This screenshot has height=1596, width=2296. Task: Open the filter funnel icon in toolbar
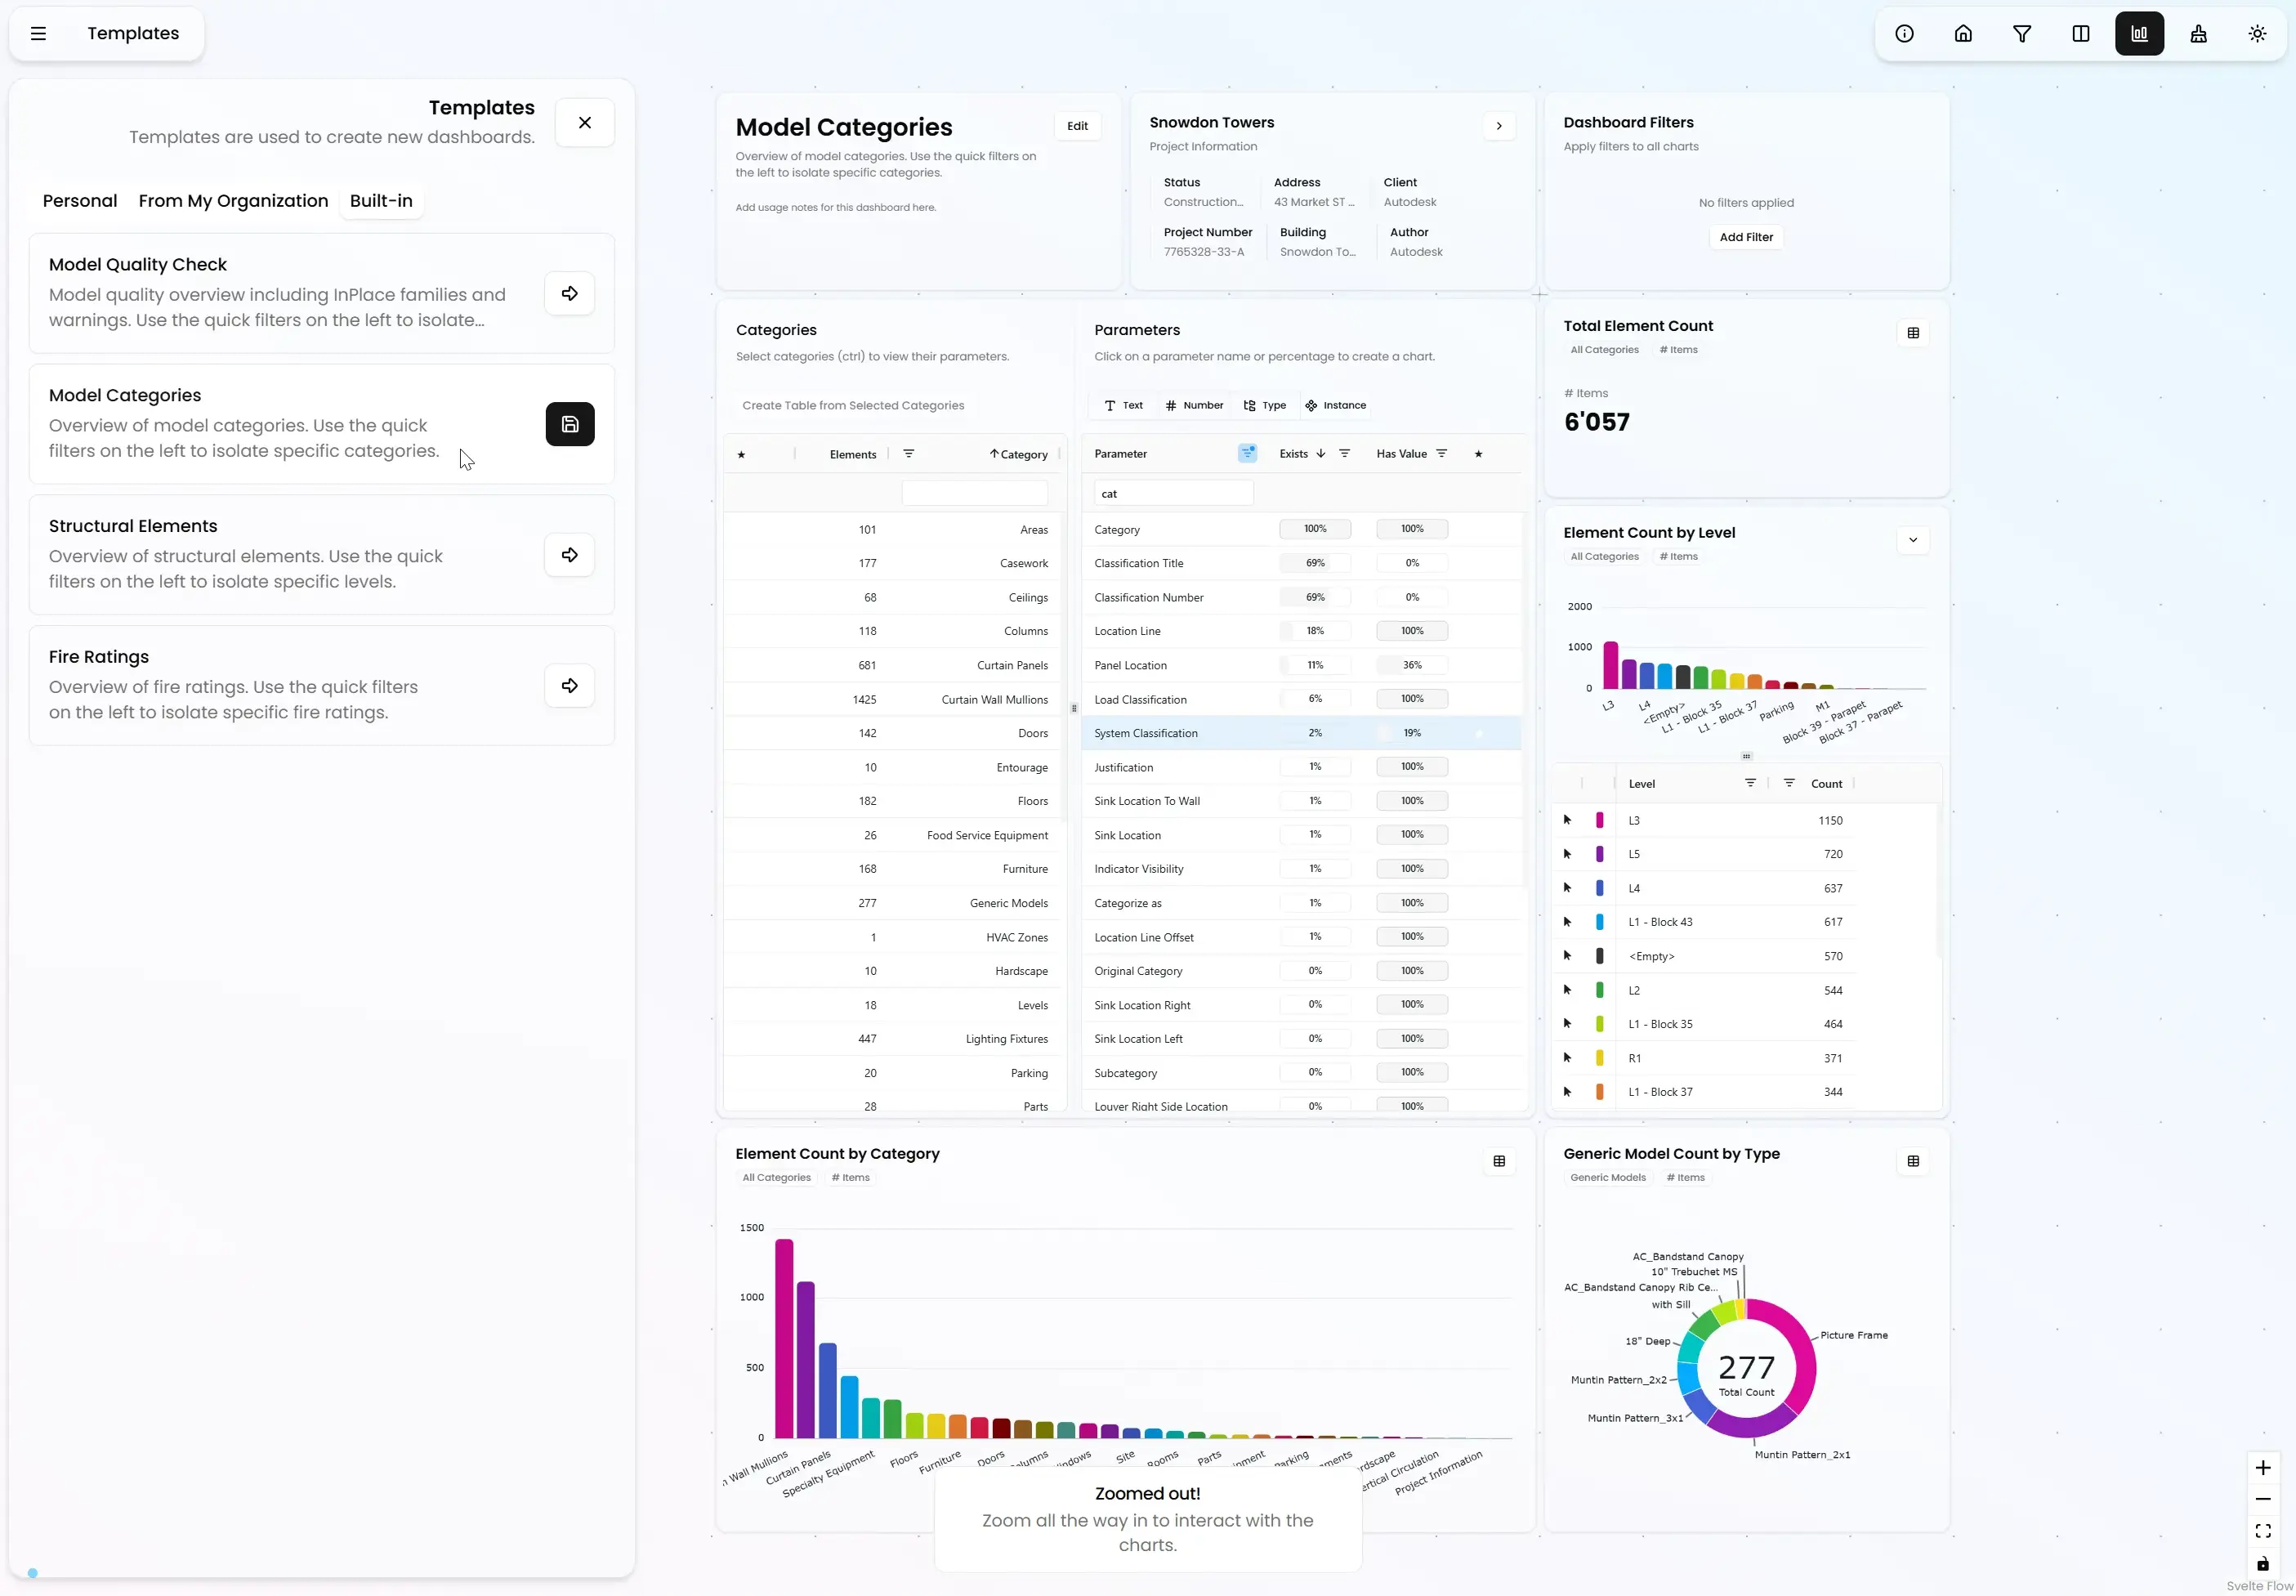click(x=2021, y=34)
